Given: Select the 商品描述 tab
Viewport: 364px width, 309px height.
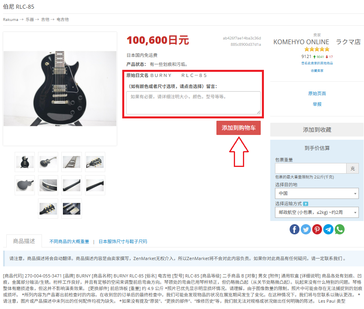Looking at the screenshot, I should [x=24, y=241].
